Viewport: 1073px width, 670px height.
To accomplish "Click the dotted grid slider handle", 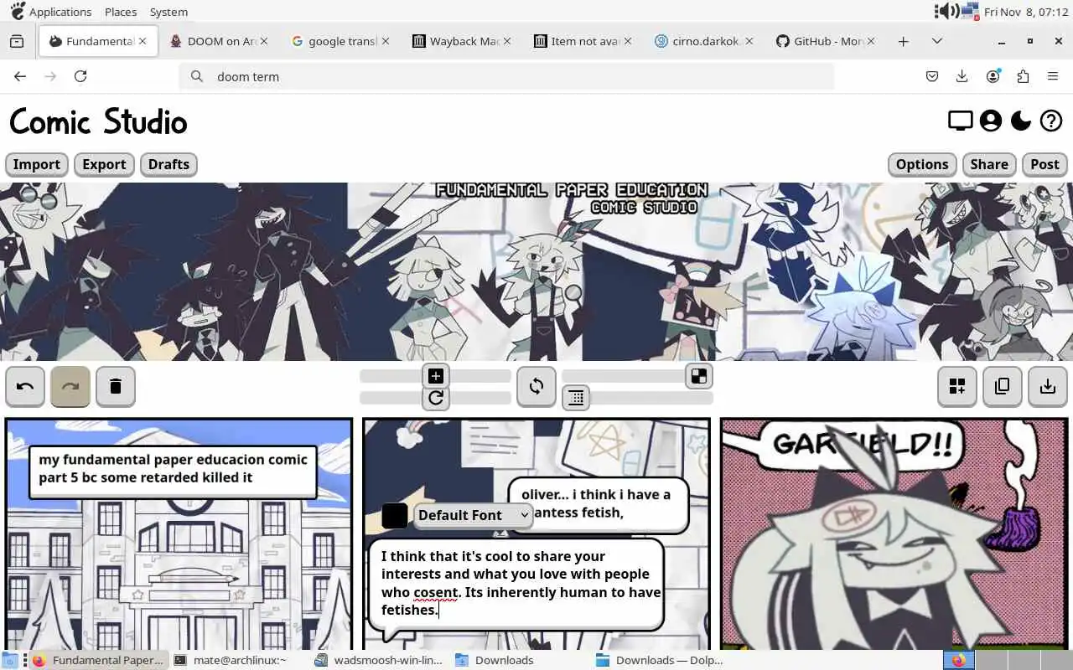I will click(x=576, y=398).
